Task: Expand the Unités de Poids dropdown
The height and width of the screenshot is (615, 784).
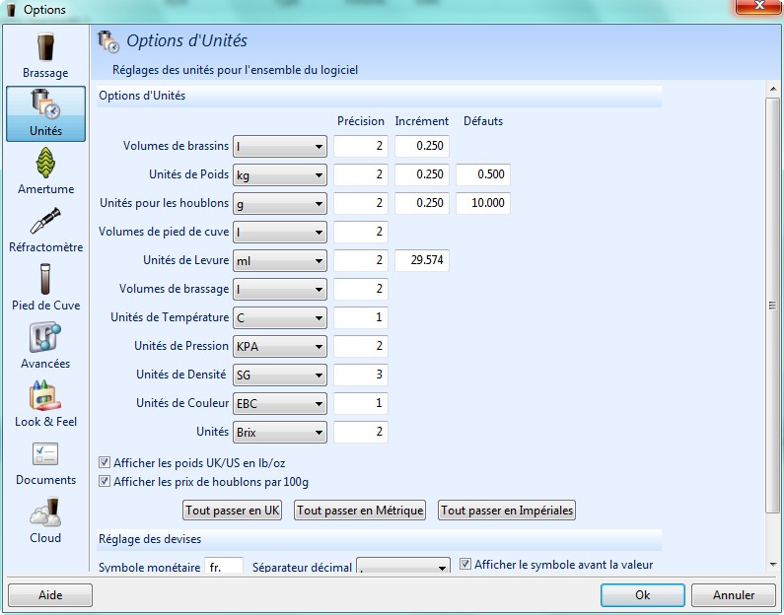Action: tap(280, 175)
